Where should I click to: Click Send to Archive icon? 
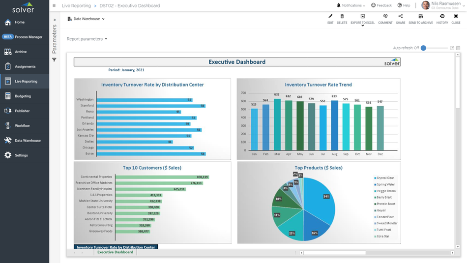tap(421, 17)
